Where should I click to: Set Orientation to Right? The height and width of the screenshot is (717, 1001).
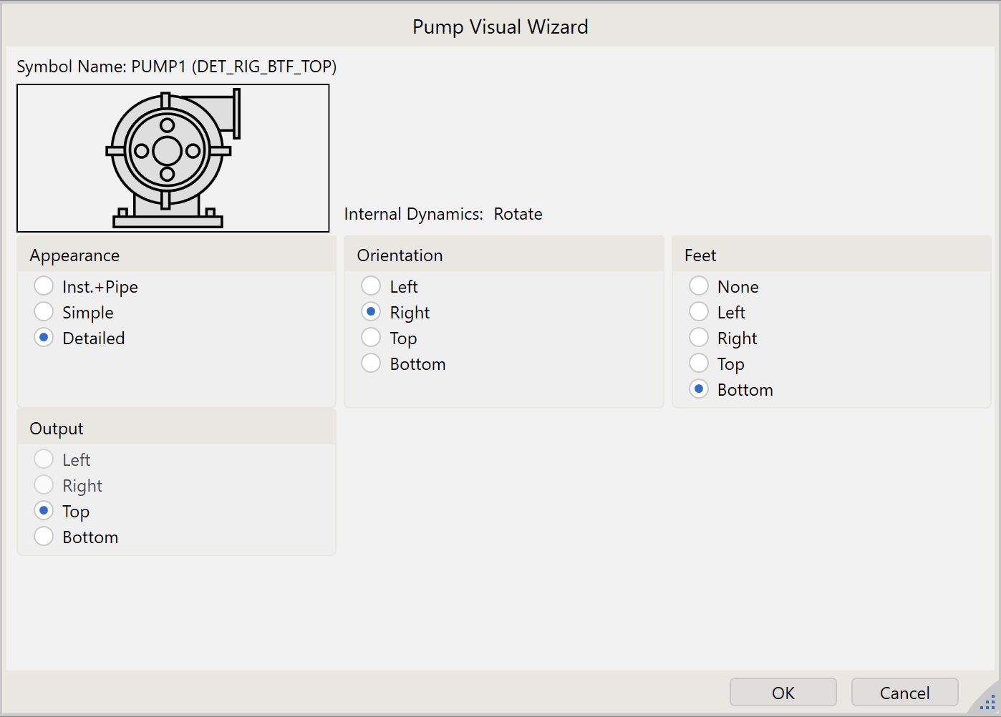[x=371, y=312]
